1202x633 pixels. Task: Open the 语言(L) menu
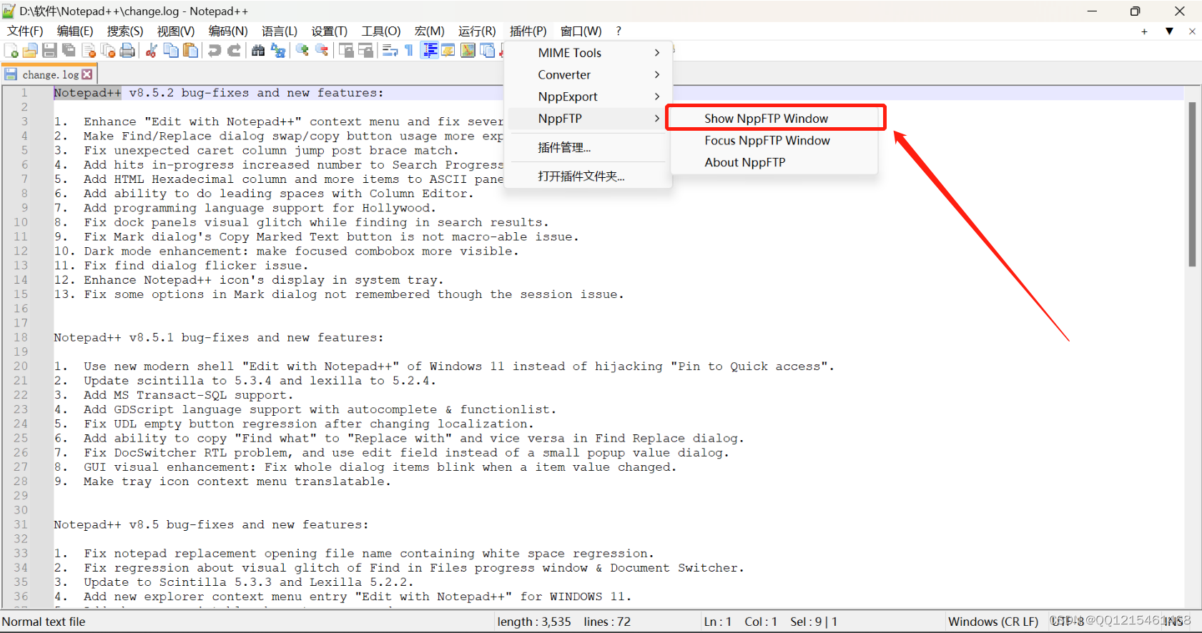[280, 31]
